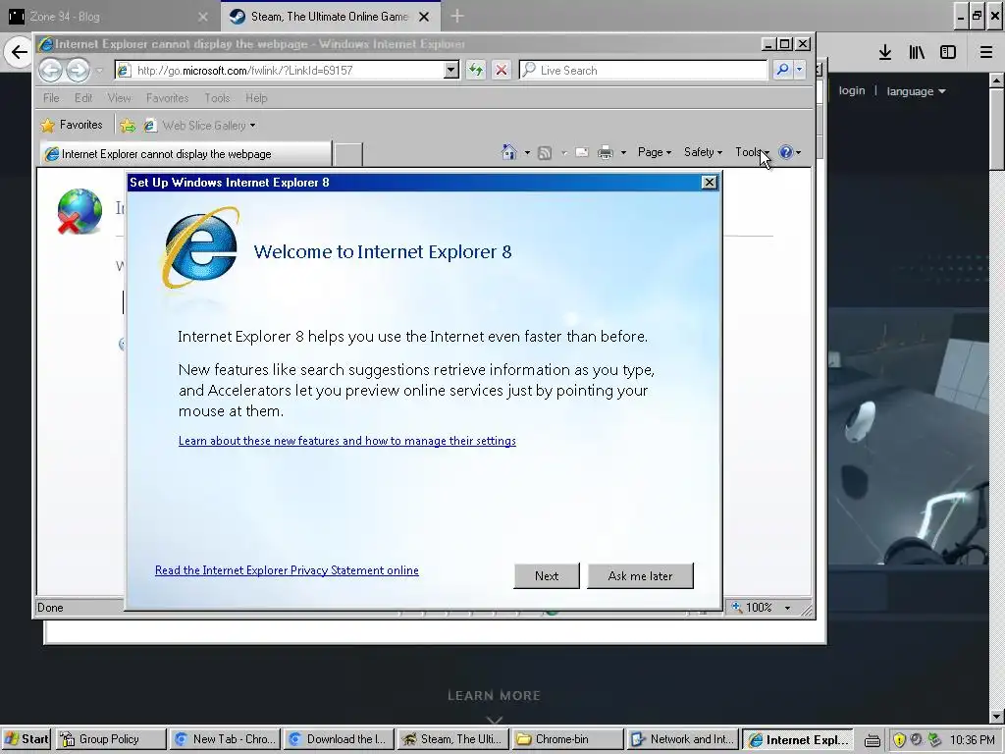1005x754 pixels.
Task: Open the zoom level 100% dropdown
Action: pos(788,608)
